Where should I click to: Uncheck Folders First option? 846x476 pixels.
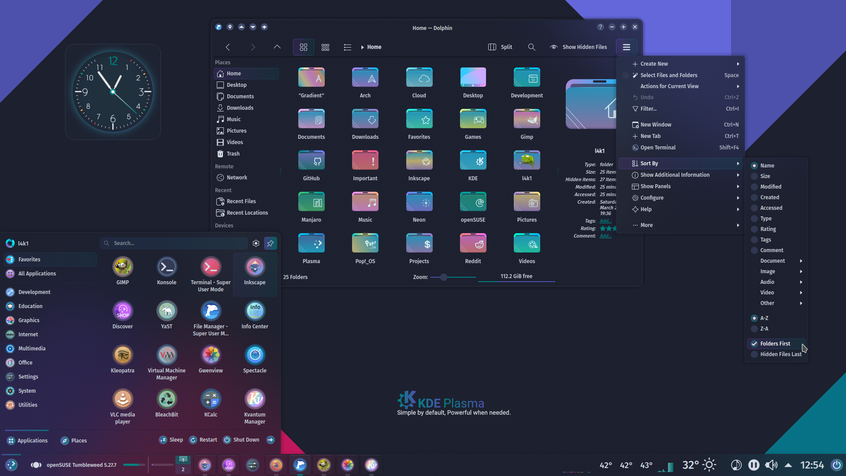coord(776,344)
